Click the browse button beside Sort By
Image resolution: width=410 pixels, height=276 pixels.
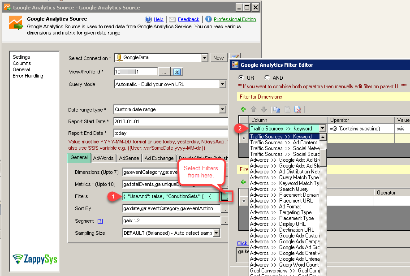click(225, 209)
